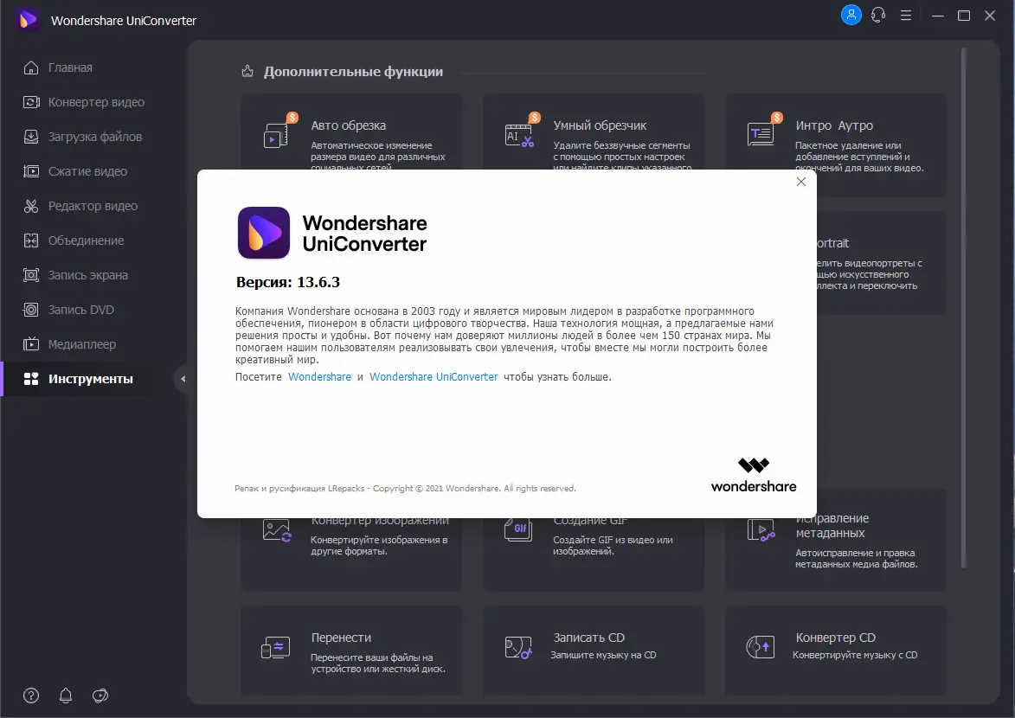
Task: Open the hamburger menu in the titlebar
Action: [x=904, y=15]
